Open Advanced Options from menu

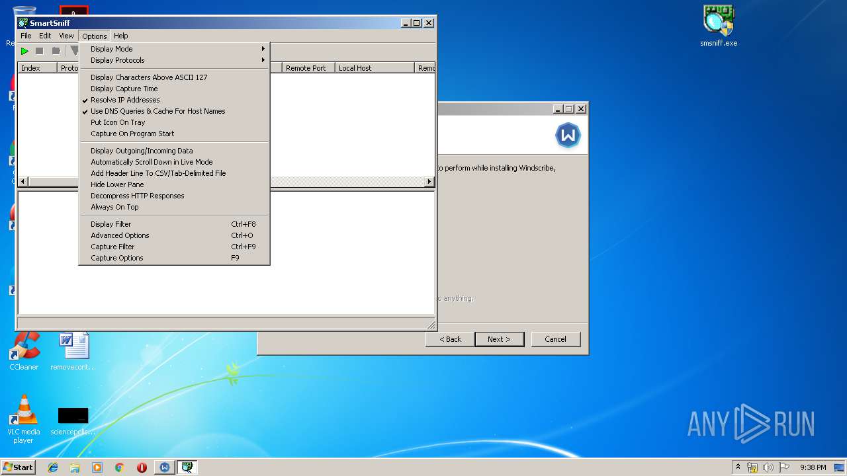pos(175,235)
